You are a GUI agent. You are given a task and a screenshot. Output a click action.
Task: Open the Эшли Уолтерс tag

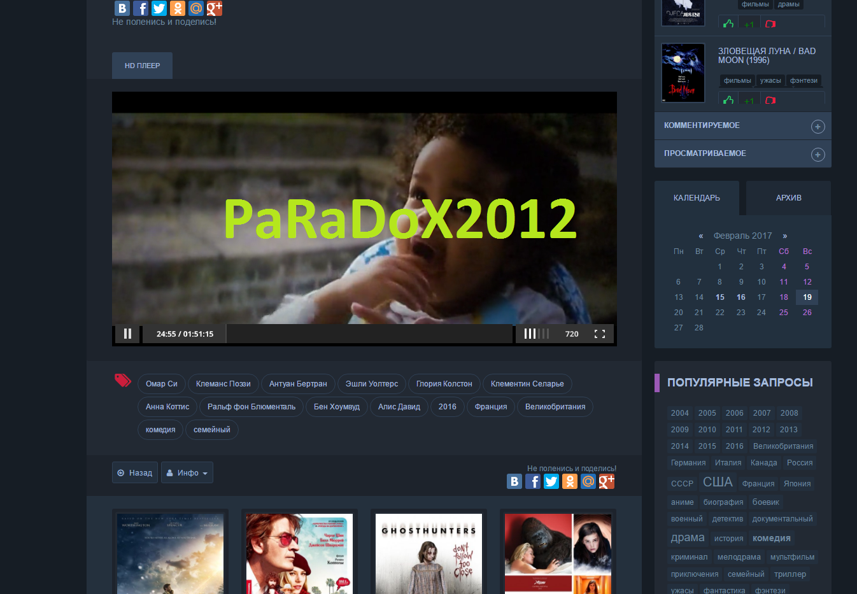372,384
